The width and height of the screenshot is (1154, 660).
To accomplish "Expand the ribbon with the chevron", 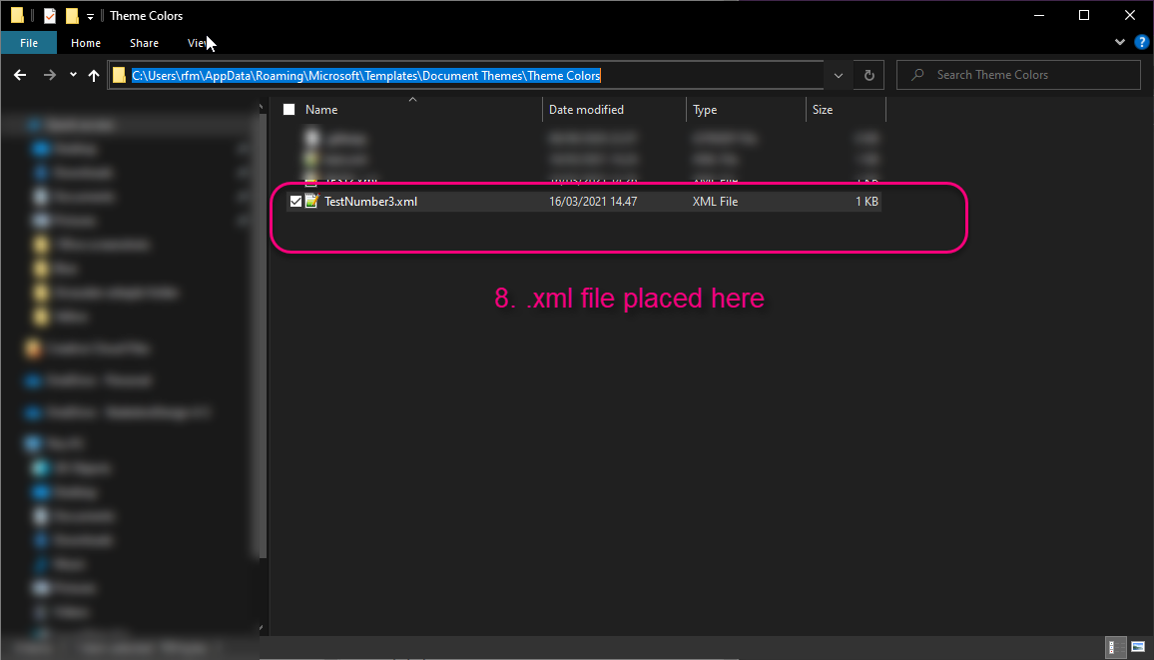I will pos(1120,42).
